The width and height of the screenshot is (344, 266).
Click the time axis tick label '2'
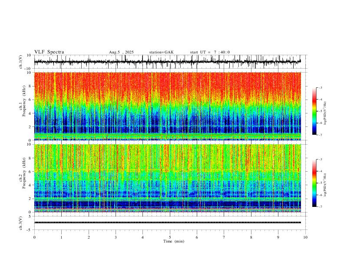point(89,237)
